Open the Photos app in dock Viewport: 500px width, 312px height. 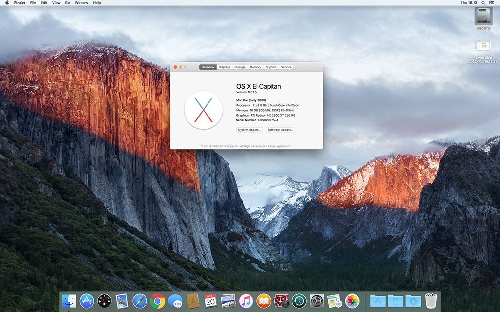click(x=352, y=301)
